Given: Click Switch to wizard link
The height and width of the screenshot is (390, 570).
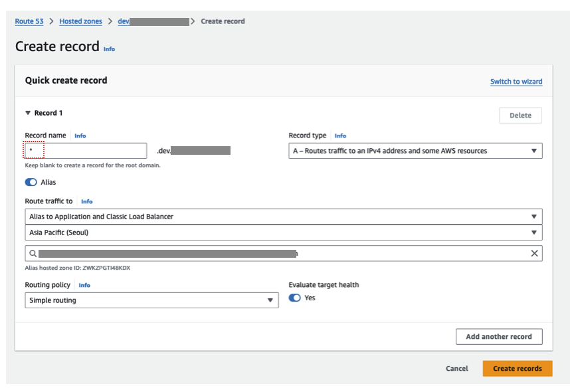Looking at the screenshot, I should (516, 82).
